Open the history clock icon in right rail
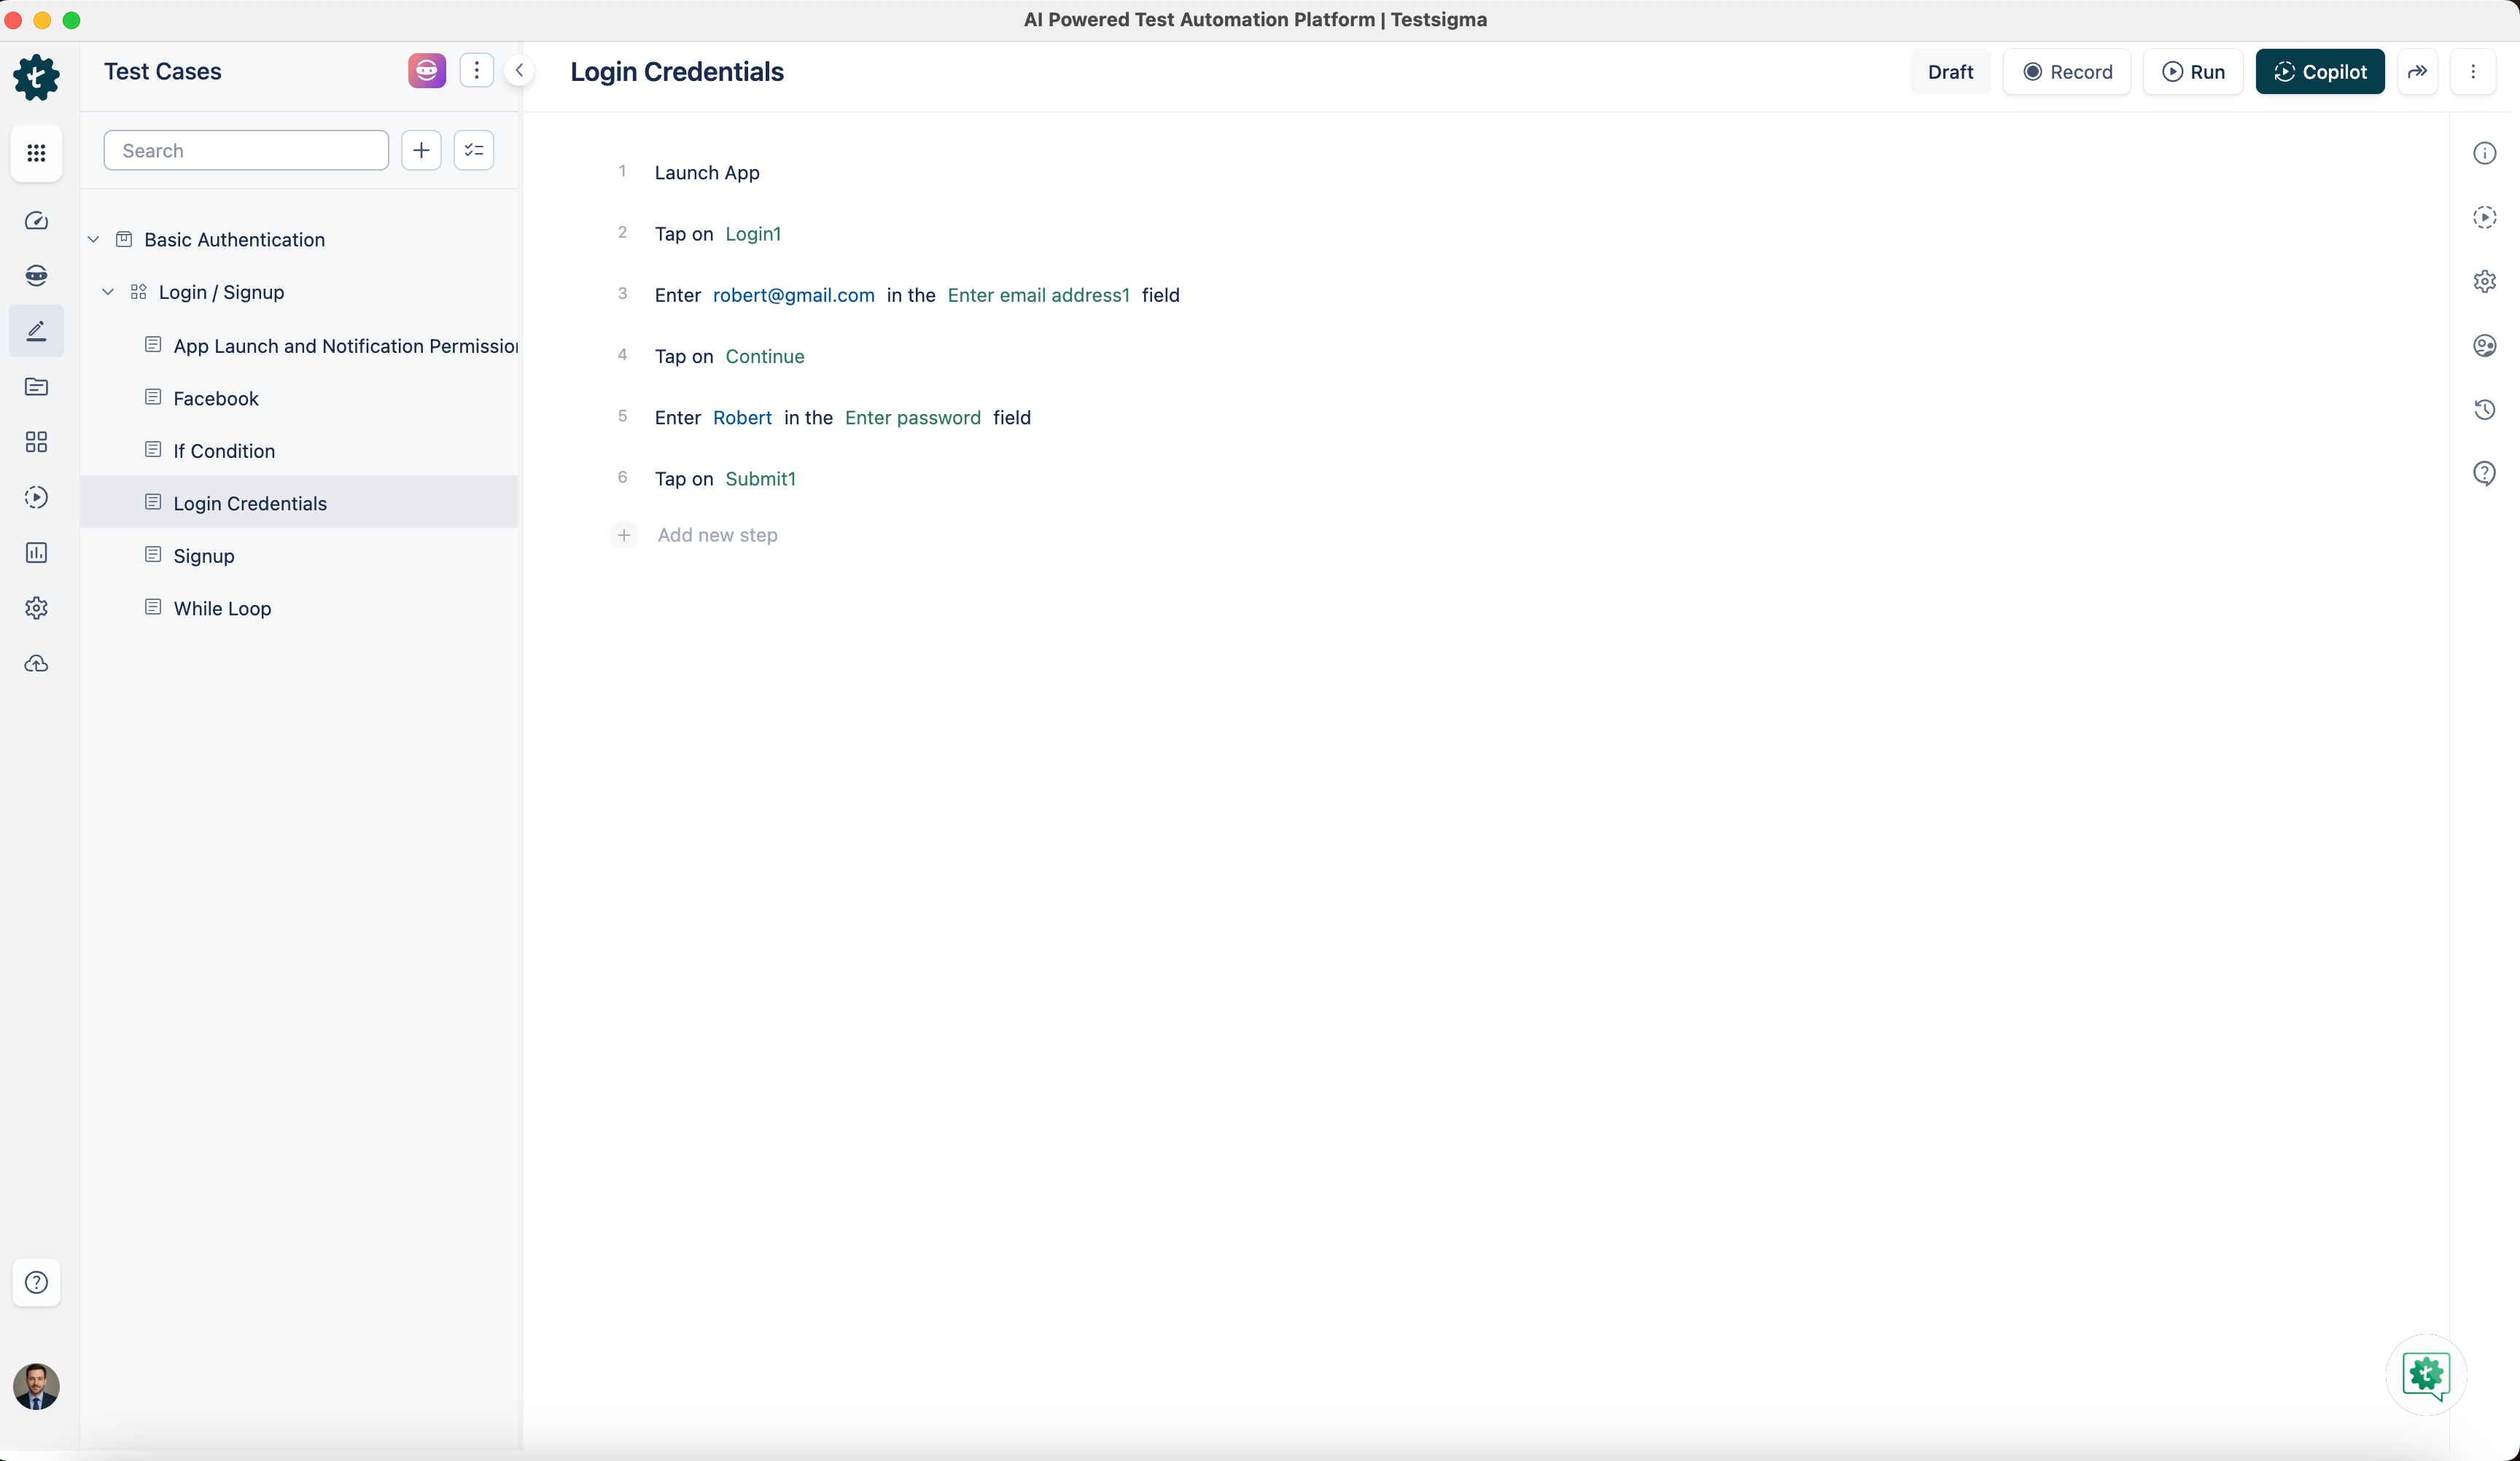This screenshot has width=2520, height=1461. tap(2485, 409)
